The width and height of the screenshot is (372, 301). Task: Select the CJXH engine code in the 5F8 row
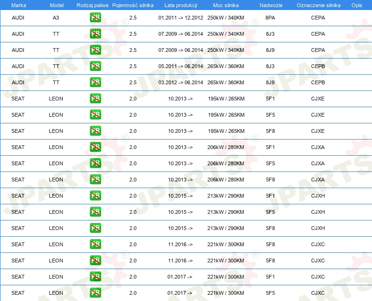318,228
